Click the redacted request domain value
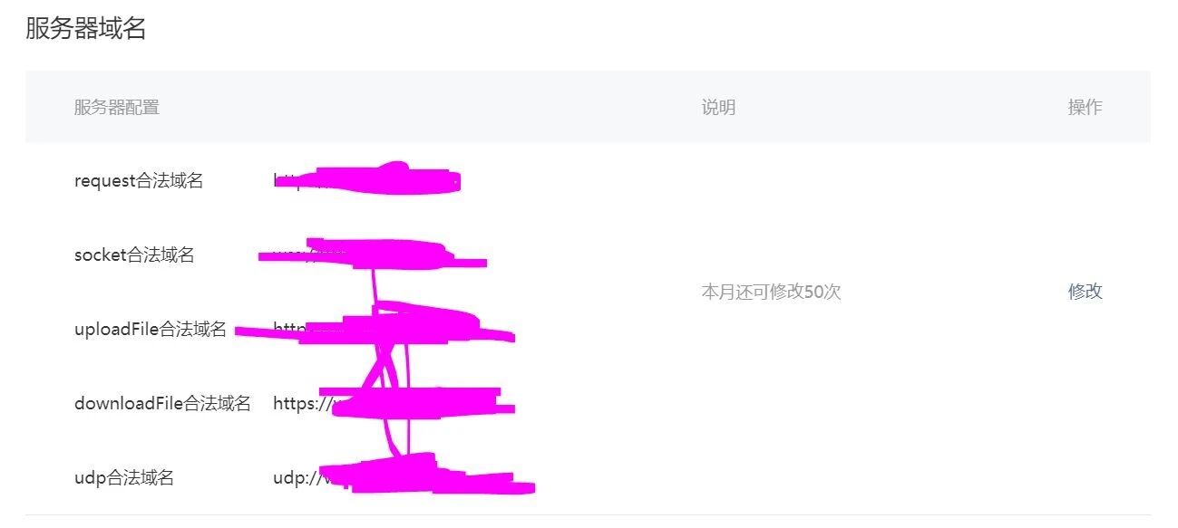This screenshot has width=1178, height=528. click(367, 179)
